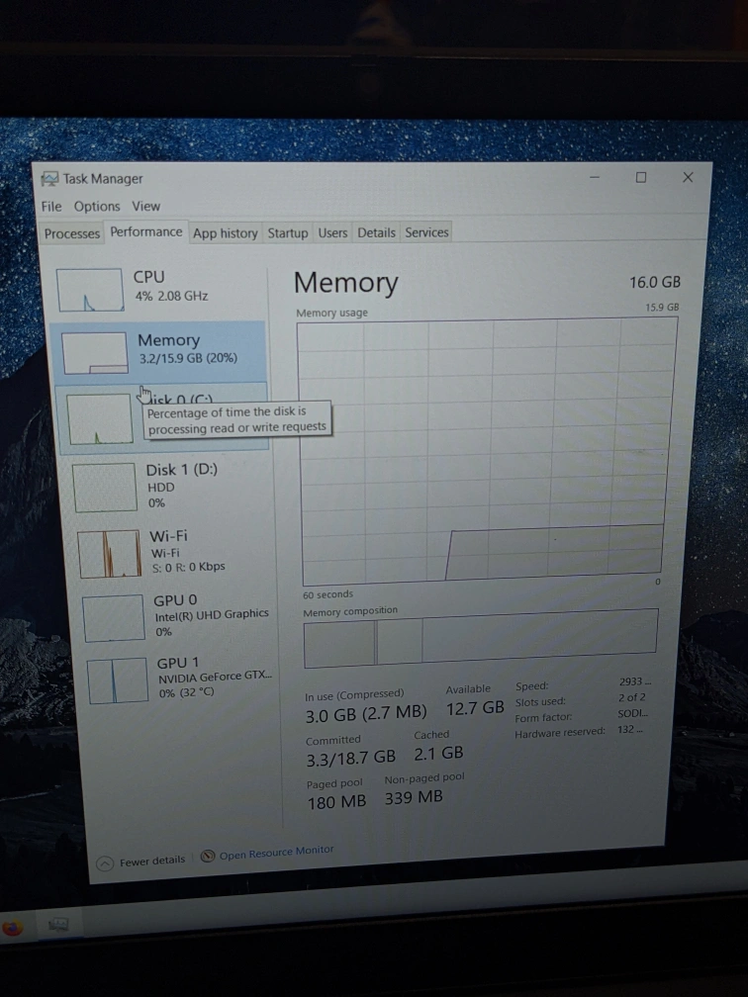The height and width of the screenshot is (997, 748).
Task: Show GPU 1 NVIDIA GeForce GTX stats
Action: coord(117,680)
